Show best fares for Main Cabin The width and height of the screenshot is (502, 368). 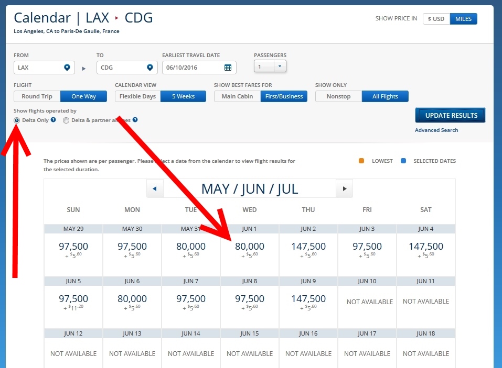pyautogui.click(x=237, y=96)
